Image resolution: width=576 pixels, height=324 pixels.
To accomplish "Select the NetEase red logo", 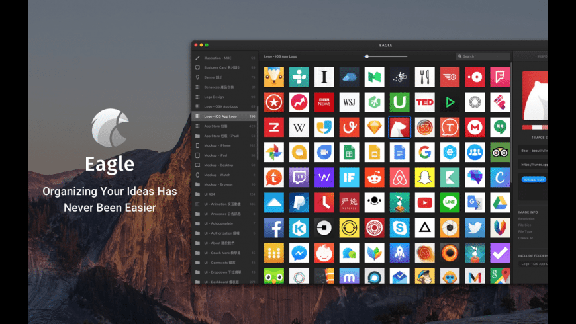I will tap(349, 202).
